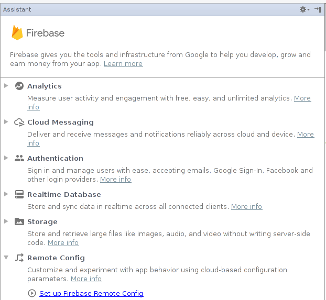Viewport: 326px width, 300px height.
Task: Open the Cloud Messaging More info link
Action: click(306, 135)
